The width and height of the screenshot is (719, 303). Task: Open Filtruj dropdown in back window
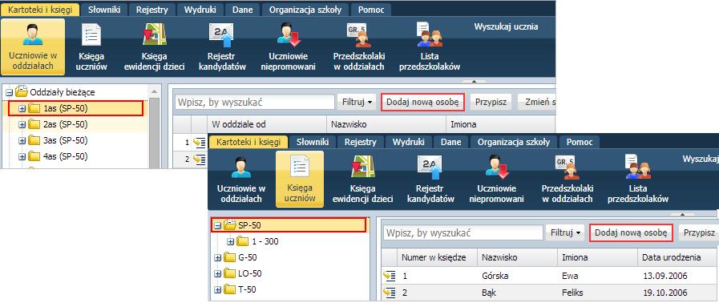[356, 102]
